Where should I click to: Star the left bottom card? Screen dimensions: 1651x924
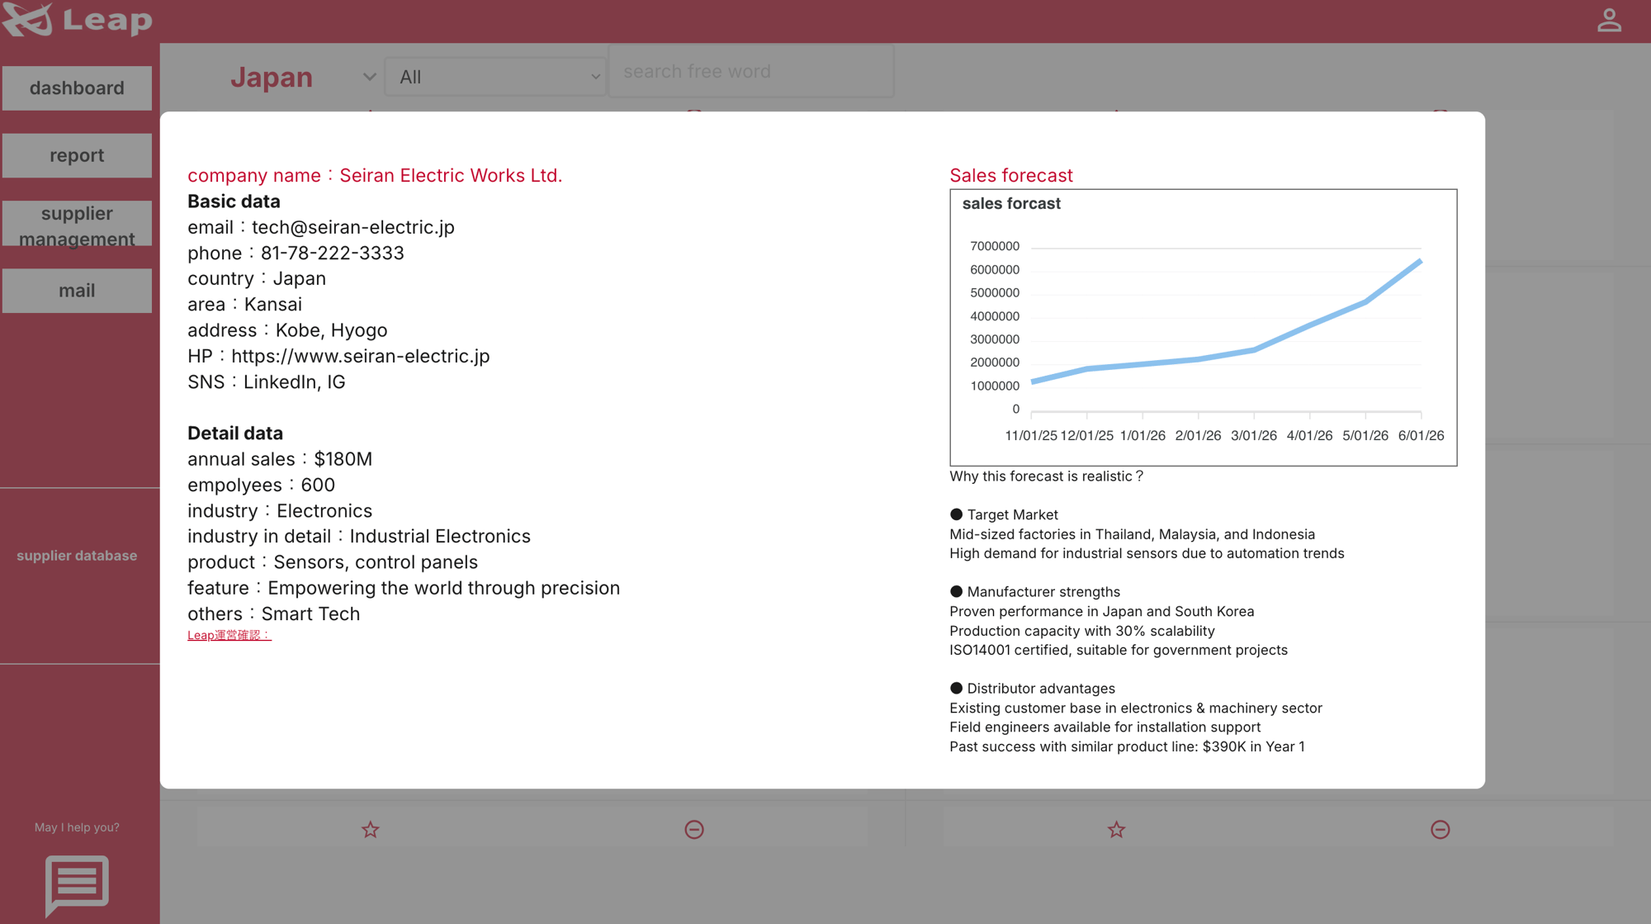(x=371, y=829)
